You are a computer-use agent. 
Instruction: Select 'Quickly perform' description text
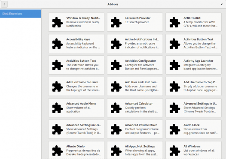(141, 110)
